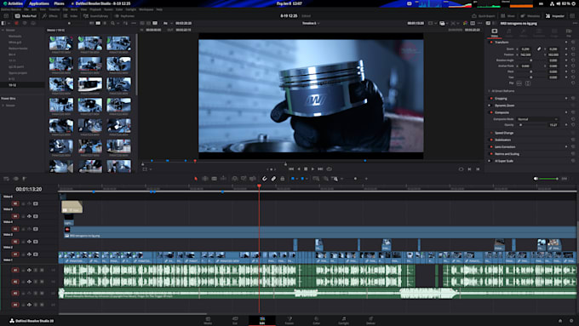Viewport: 579px width, 326px height.
Task: Select the Selection Mode arrow tool
Action: pos(196,179)
